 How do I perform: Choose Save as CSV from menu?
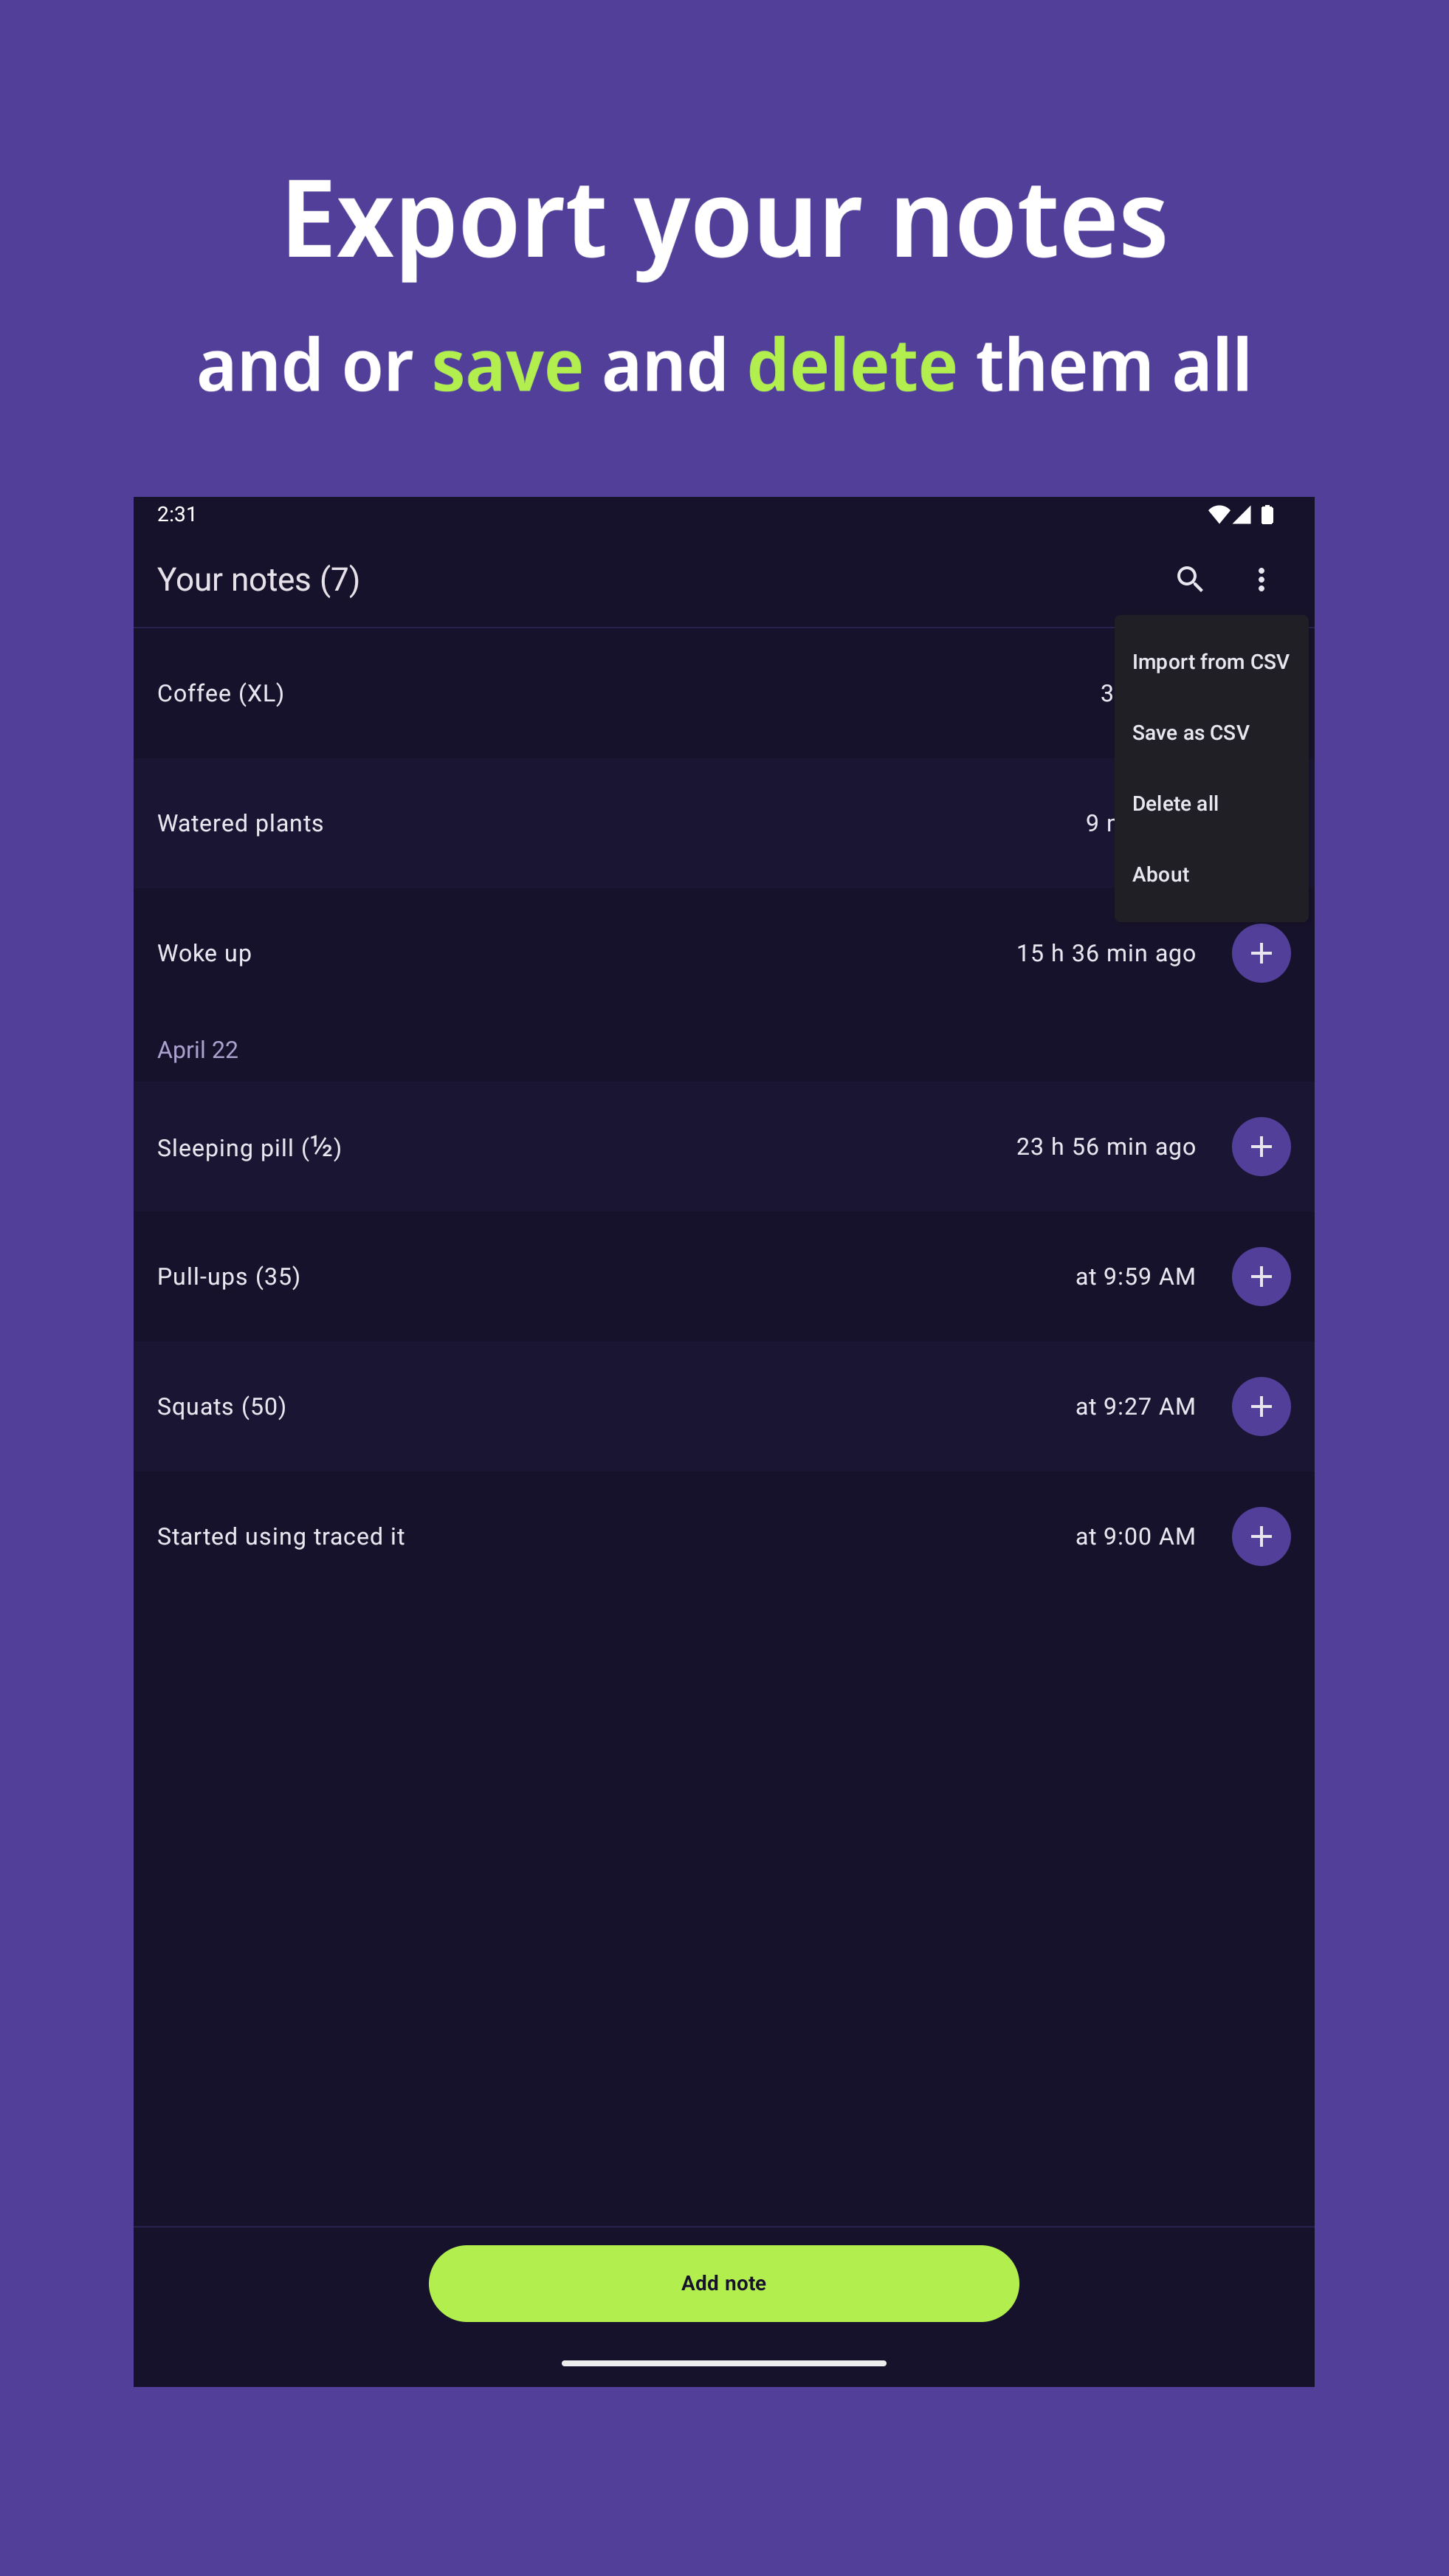1190,733
